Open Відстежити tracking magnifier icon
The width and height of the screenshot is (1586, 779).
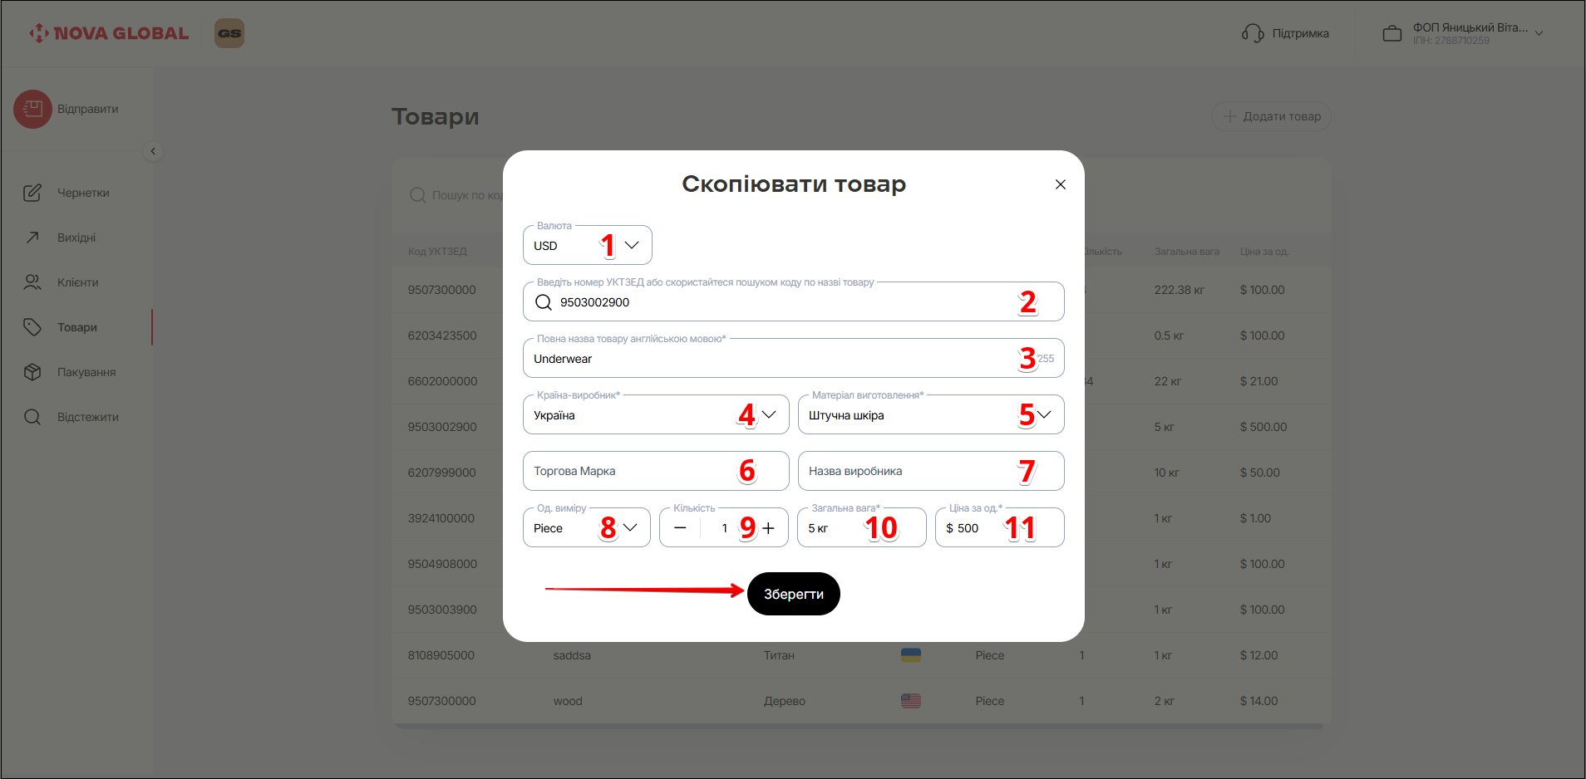coord(32,417)
